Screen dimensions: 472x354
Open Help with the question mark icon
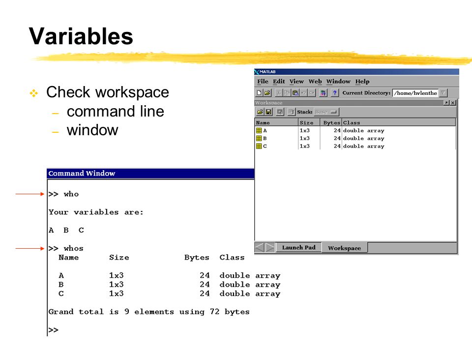pos(335,93)
